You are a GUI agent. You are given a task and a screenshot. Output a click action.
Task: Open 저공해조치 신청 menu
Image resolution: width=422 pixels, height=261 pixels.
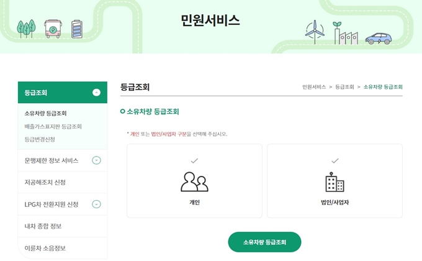(45, 182)
